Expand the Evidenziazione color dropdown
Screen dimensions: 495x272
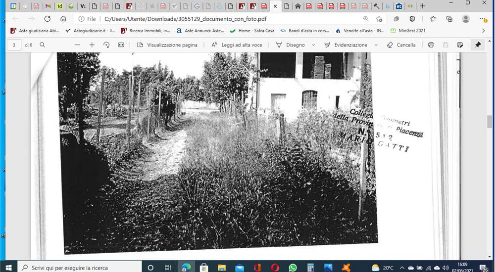click(376, 45)
